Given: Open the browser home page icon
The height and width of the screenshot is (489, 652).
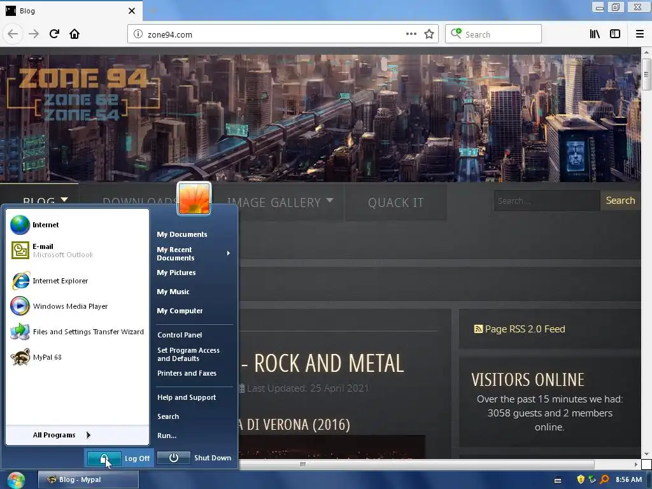Looking at the screenshot, I should [x=74, y=34].
